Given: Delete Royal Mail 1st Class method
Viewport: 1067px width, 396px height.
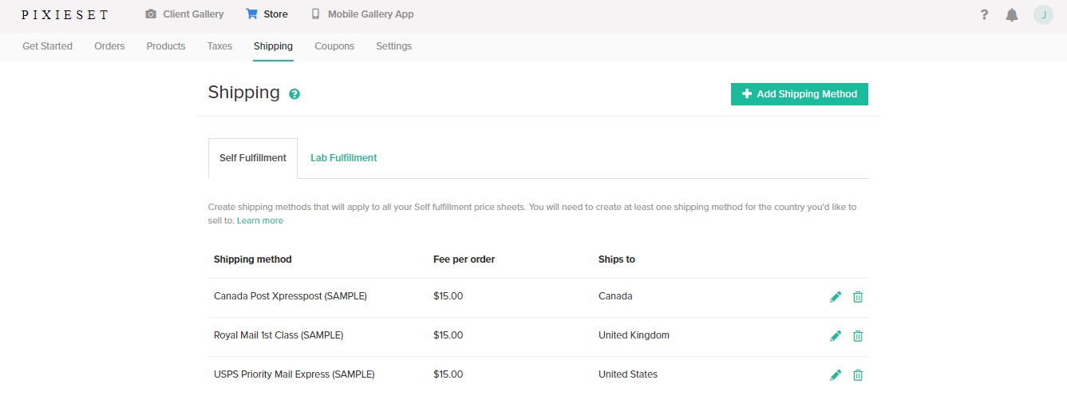Looking at the screenshot, I should [x=858, y=336].
